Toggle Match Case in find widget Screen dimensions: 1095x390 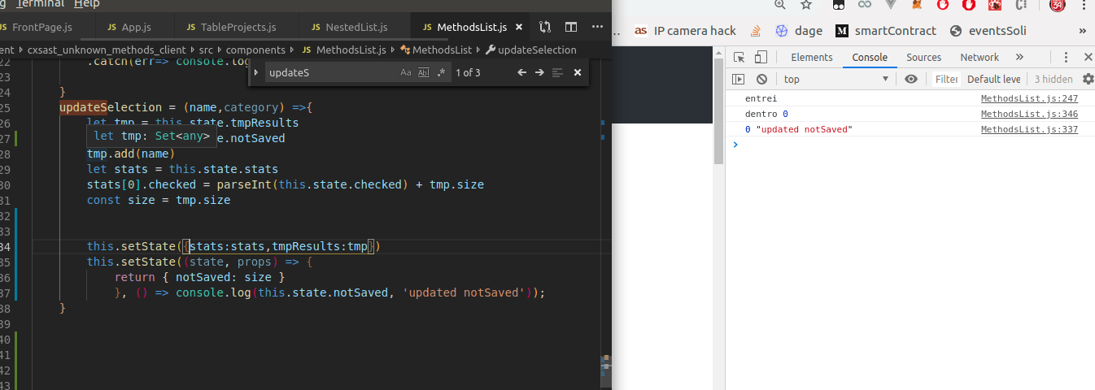(x=406, y=72)
